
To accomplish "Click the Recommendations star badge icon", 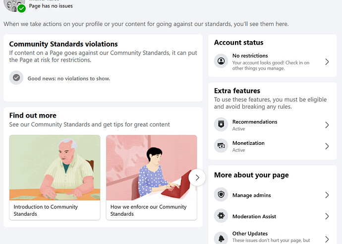I will coord(221,124).
